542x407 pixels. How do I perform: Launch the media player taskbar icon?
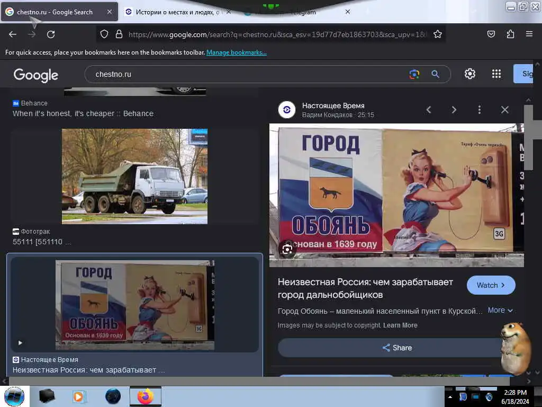78,396
